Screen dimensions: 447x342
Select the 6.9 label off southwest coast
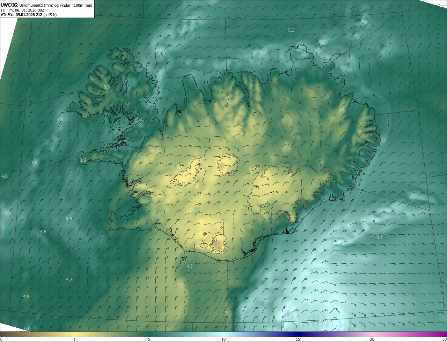pyautogui.click(x=69, y=219)
